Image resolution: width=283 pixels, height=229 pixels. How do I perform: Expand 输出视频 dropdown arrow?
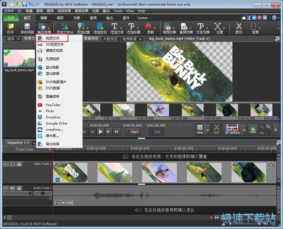48,28
